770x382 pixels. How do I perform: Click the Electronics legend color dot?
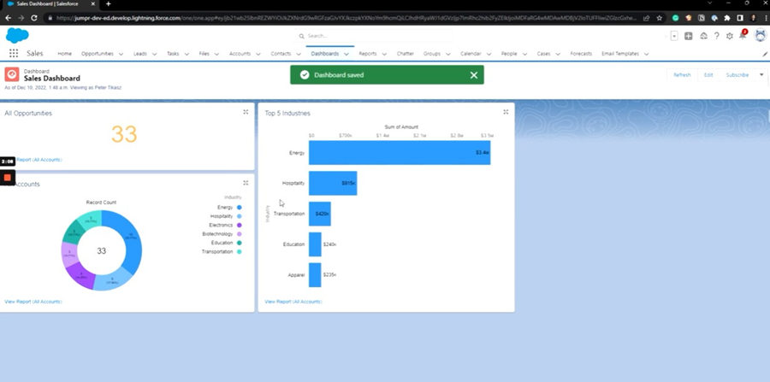pyautogui.click(x=240, y=225)
